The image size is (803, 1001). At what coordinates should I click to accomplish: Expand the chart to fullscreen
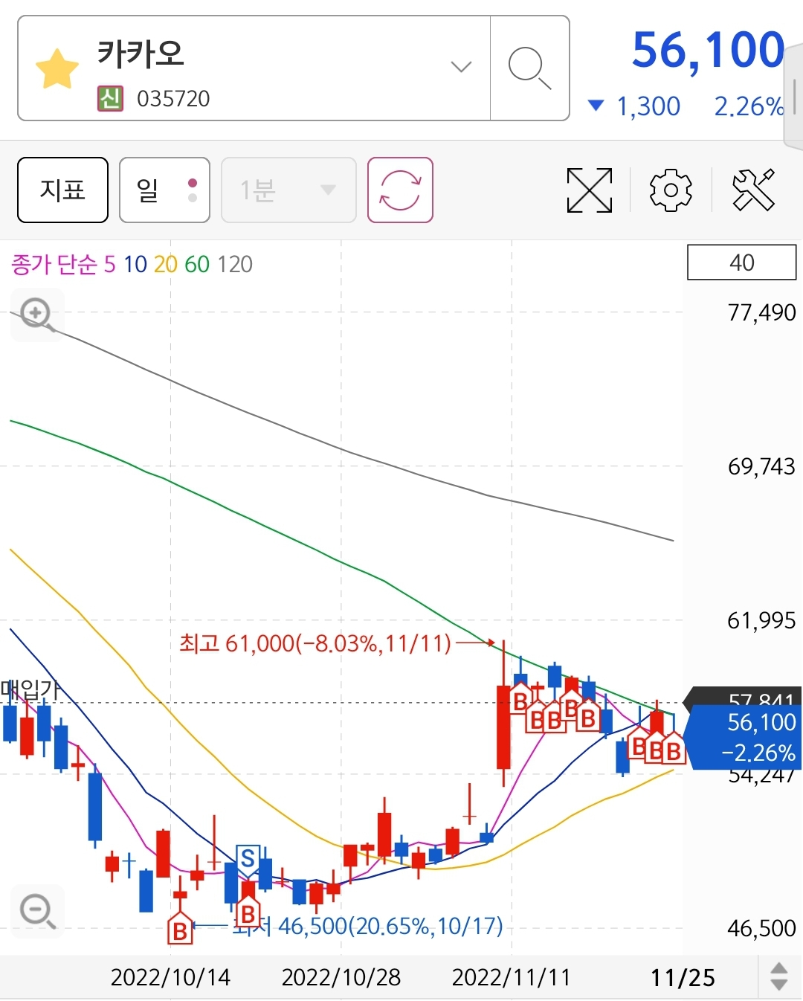tap(590, 190)
